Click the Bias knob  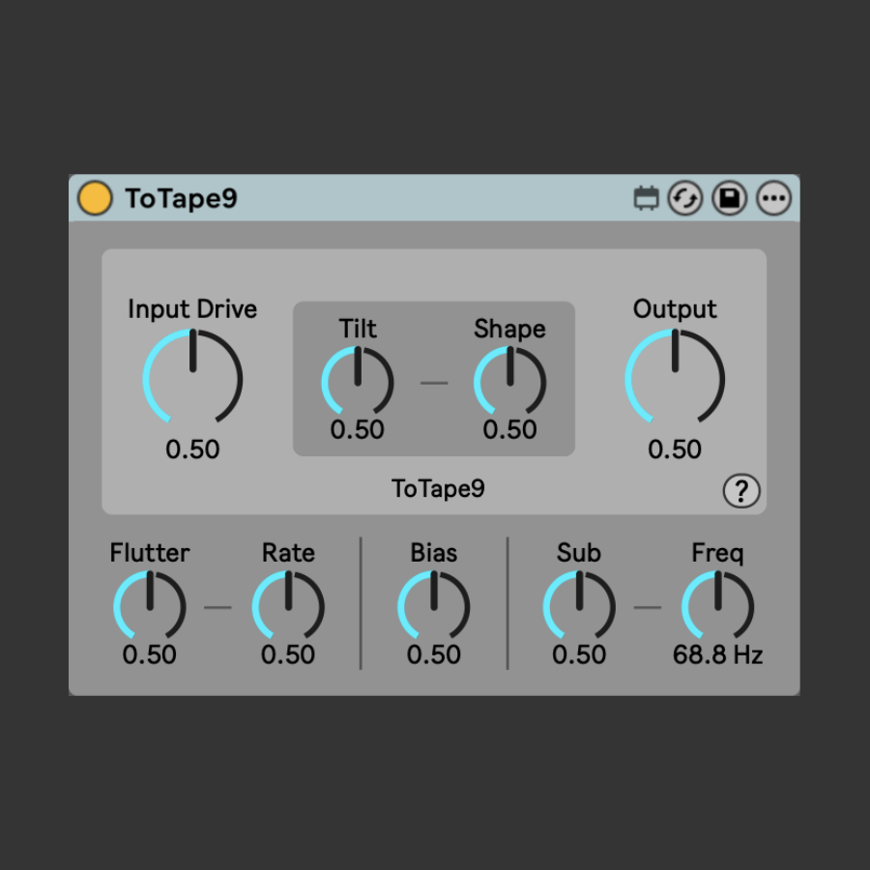(x=434, y=606)
